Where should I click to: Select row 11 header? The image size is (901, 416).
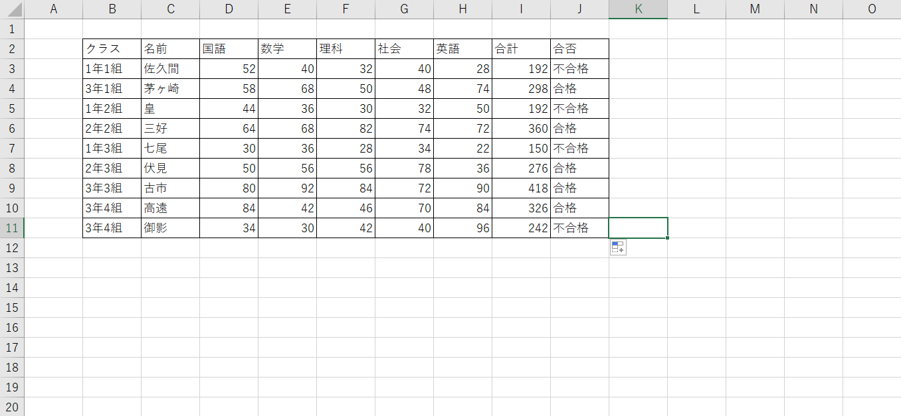[x=12, y=228]
